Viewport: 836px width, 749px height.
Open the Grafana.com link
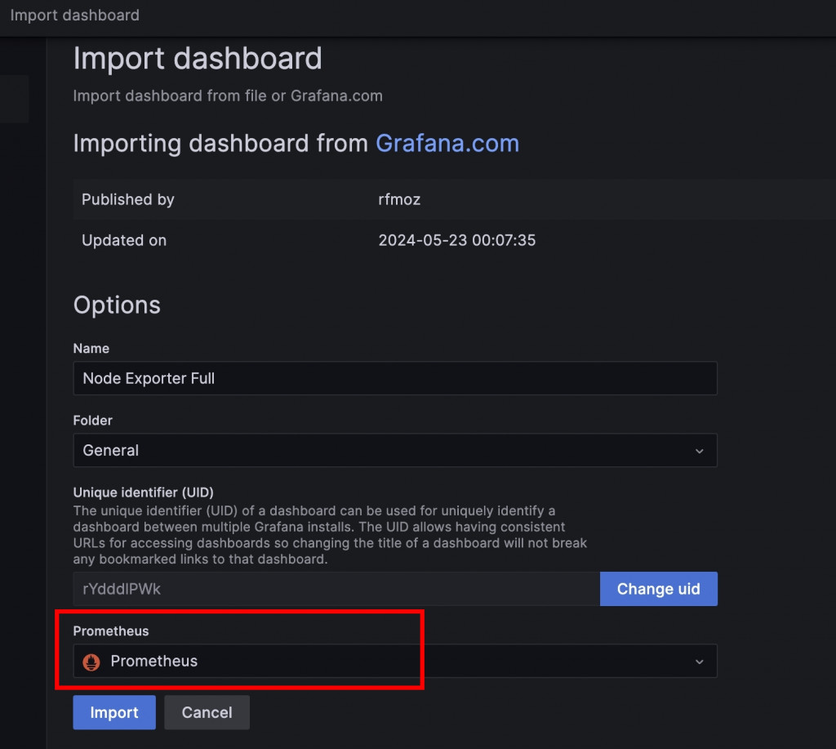(x=447, y=143)
